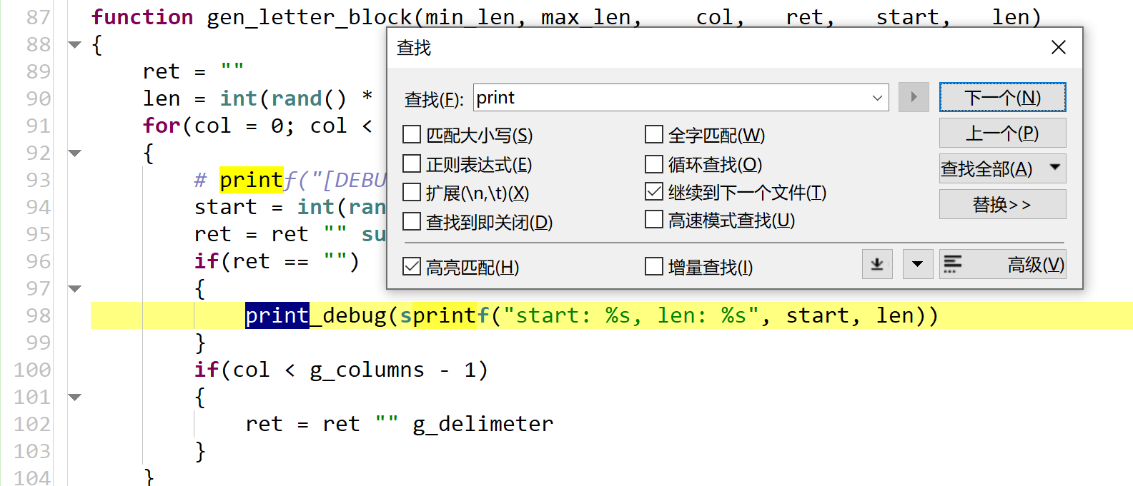This screenshot has height=486, width=1133.
Task: Collapse the fold marker at line 88
Action: pyautogui.click(x=74, y=44)
